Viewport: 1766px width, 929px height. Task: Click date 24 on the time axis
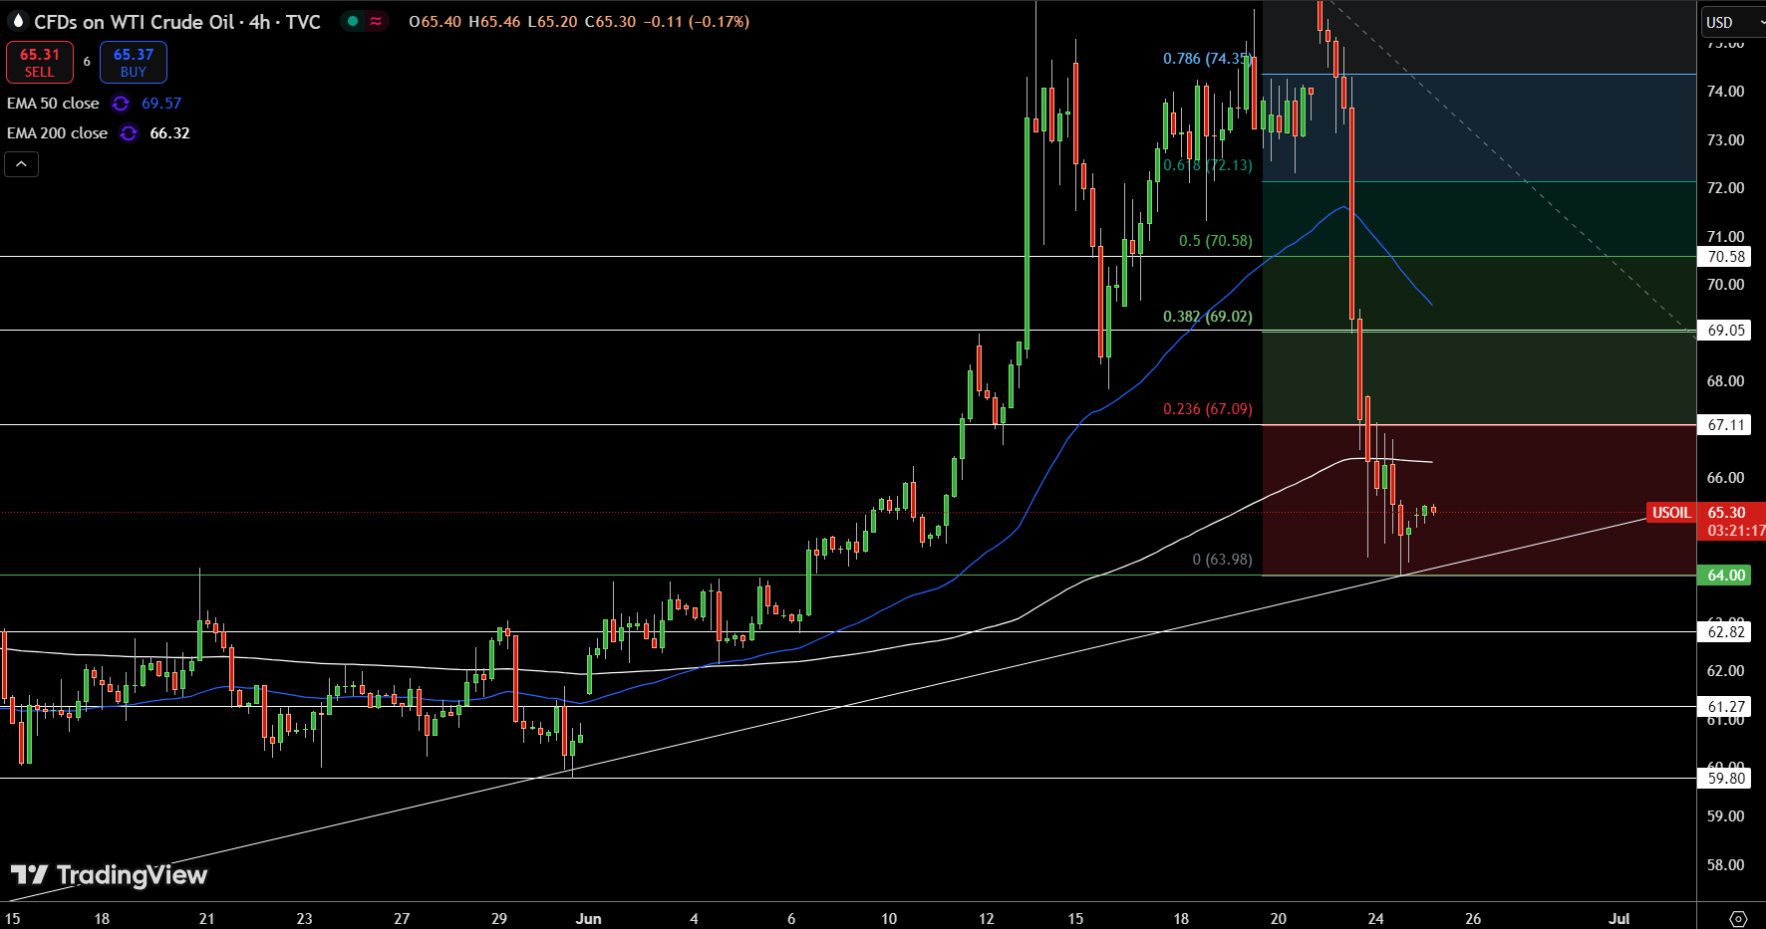tap(1375, 918)
